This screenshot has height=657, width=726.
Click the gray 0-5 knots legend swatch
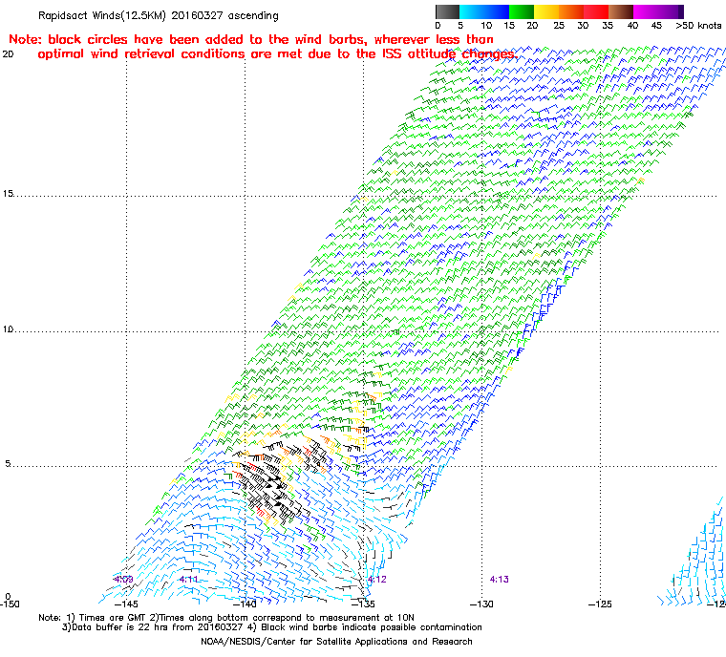447,11
